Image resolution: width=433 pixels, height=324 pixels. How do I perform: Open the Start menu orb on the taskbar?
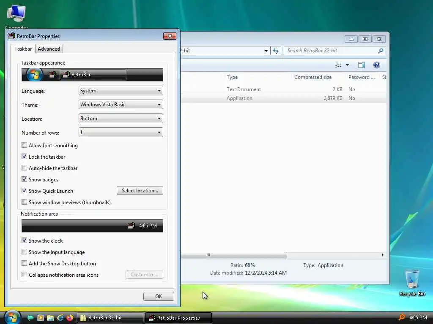tap(12, 317)
